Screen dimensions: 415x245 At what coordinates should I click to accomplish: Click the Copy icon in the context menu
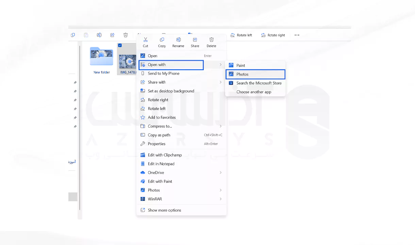[162, 40]
